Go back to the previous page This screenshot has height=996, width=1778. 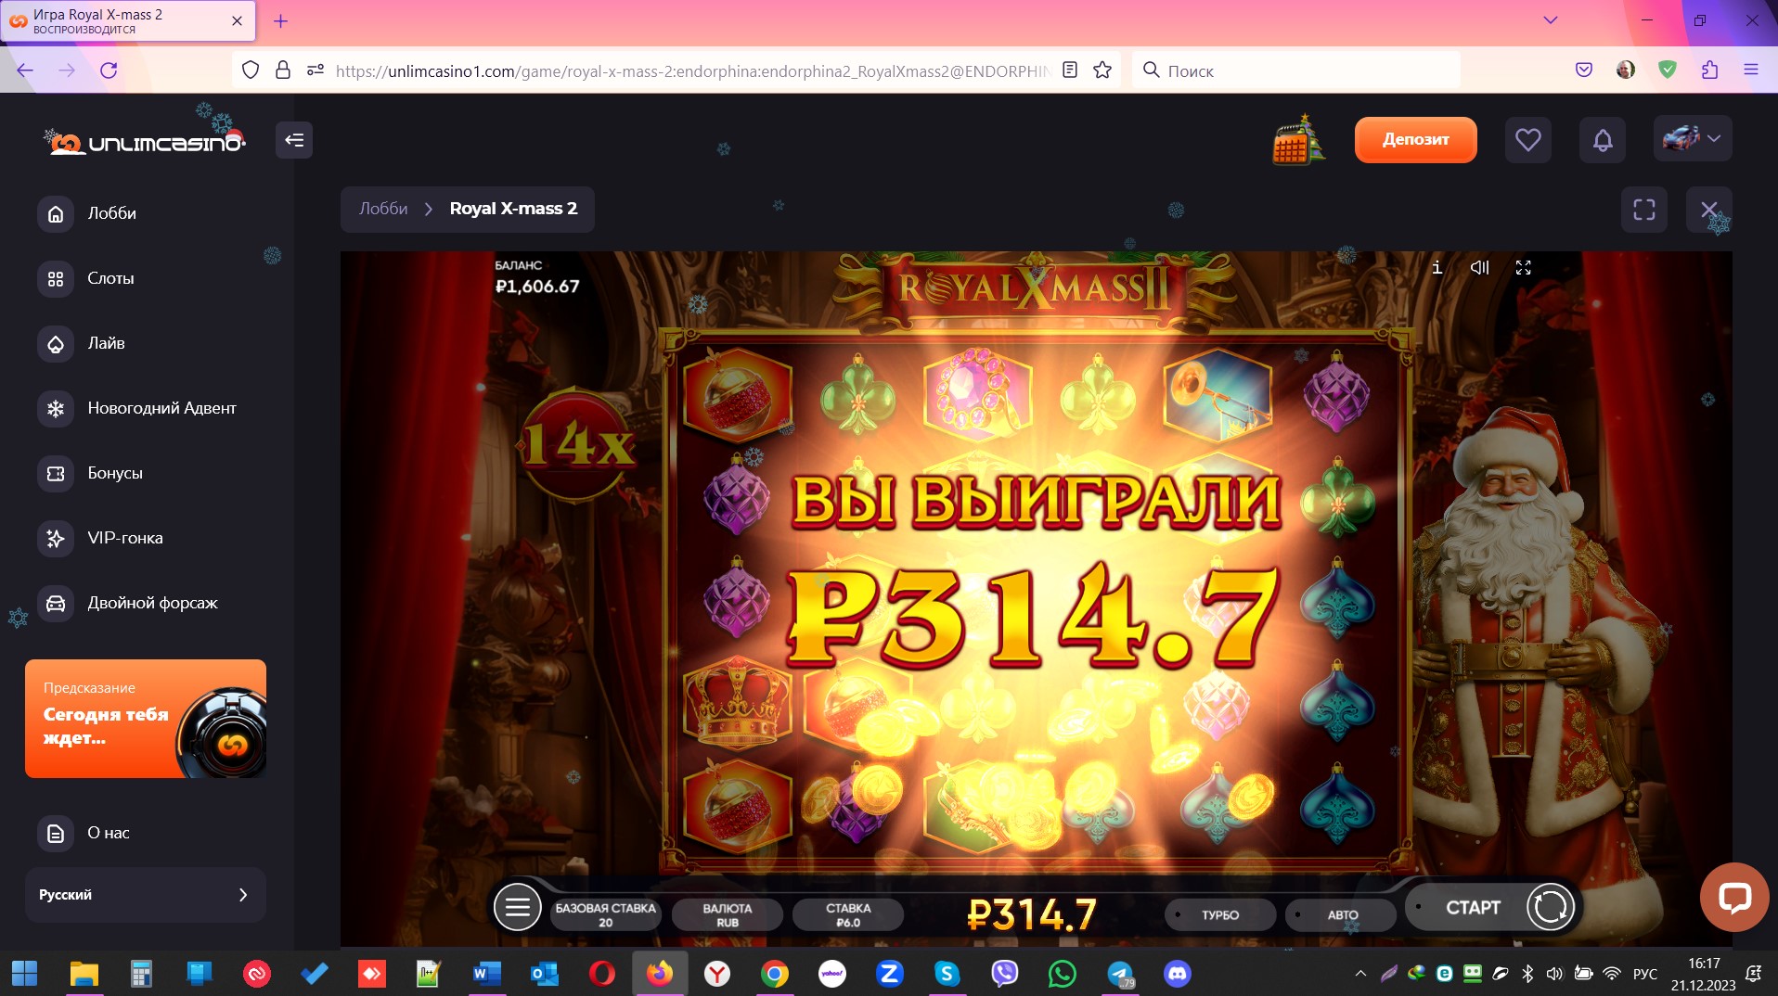pos(25,70)
